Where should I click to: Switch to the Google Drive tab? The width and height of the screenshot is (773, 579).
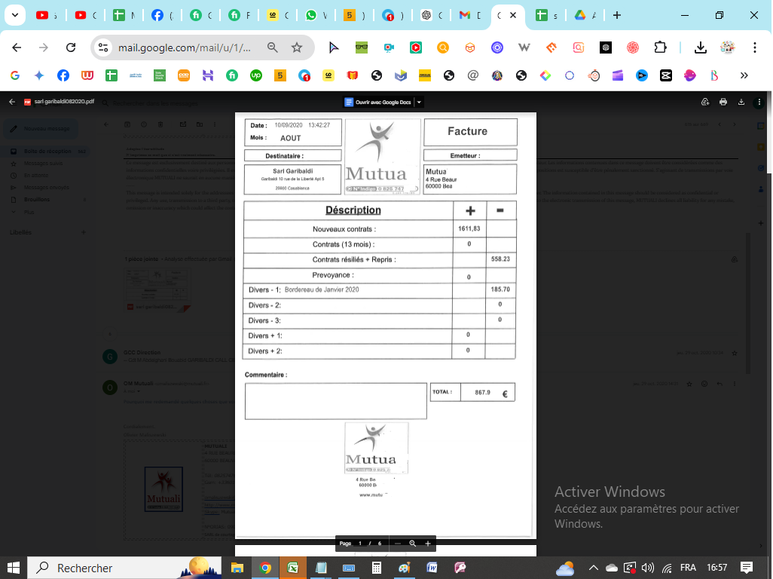click(x=585, y=15)
